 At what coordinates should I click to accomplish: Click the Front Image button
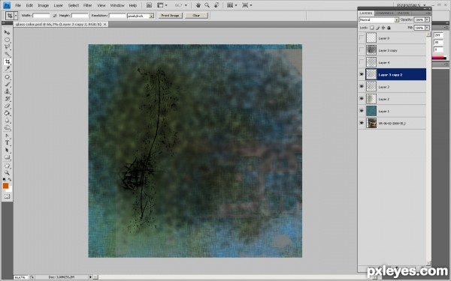[171, 16]
